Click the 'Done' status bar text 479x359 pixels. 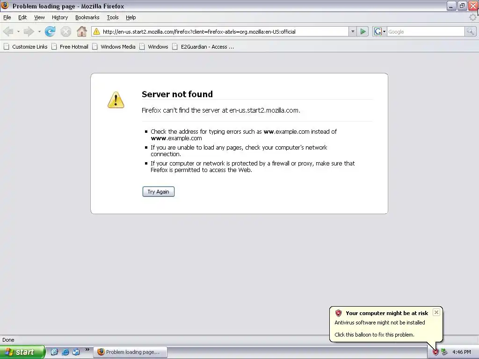pos(8,340)
